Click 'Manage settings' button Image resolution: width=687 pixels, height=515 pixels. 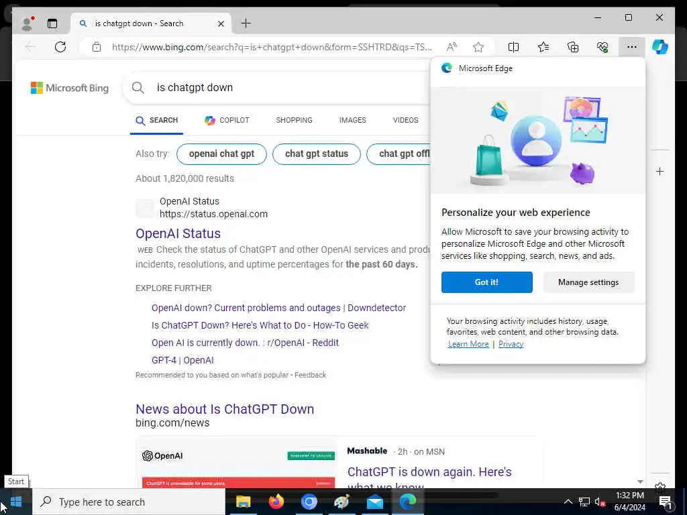588,282
